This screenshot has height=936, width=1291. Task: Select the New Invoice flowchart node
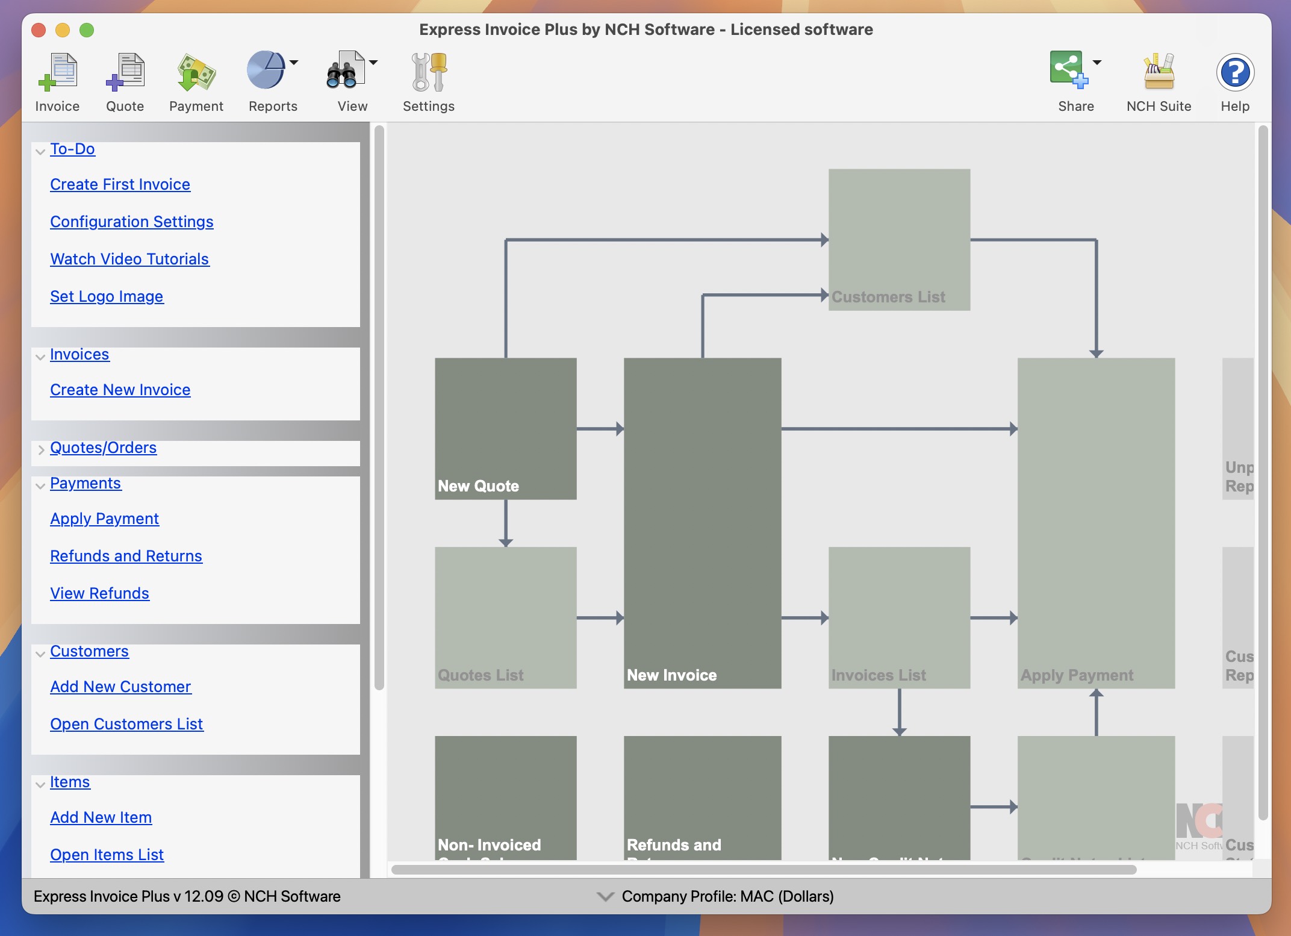pyautogui.click(x=702, y=524)
